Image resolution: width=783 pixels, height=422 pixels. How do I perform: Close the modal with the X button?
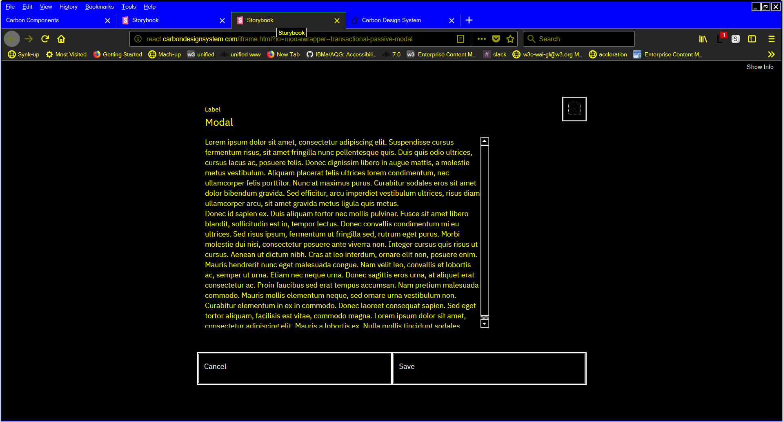click(574, 109)
